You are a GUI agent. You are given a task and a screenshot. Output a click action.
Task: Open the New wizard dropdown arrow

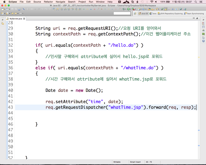pyautogui.click(x=5, y=9)
